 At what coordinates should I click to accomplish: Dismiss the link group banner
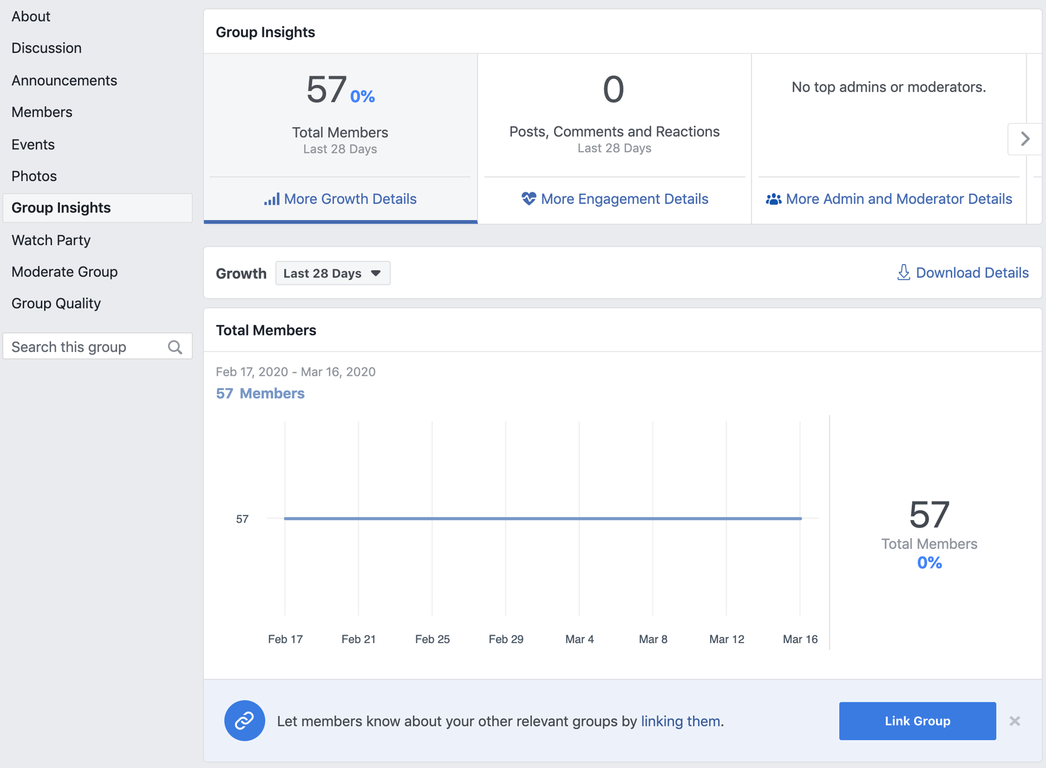1014,721
